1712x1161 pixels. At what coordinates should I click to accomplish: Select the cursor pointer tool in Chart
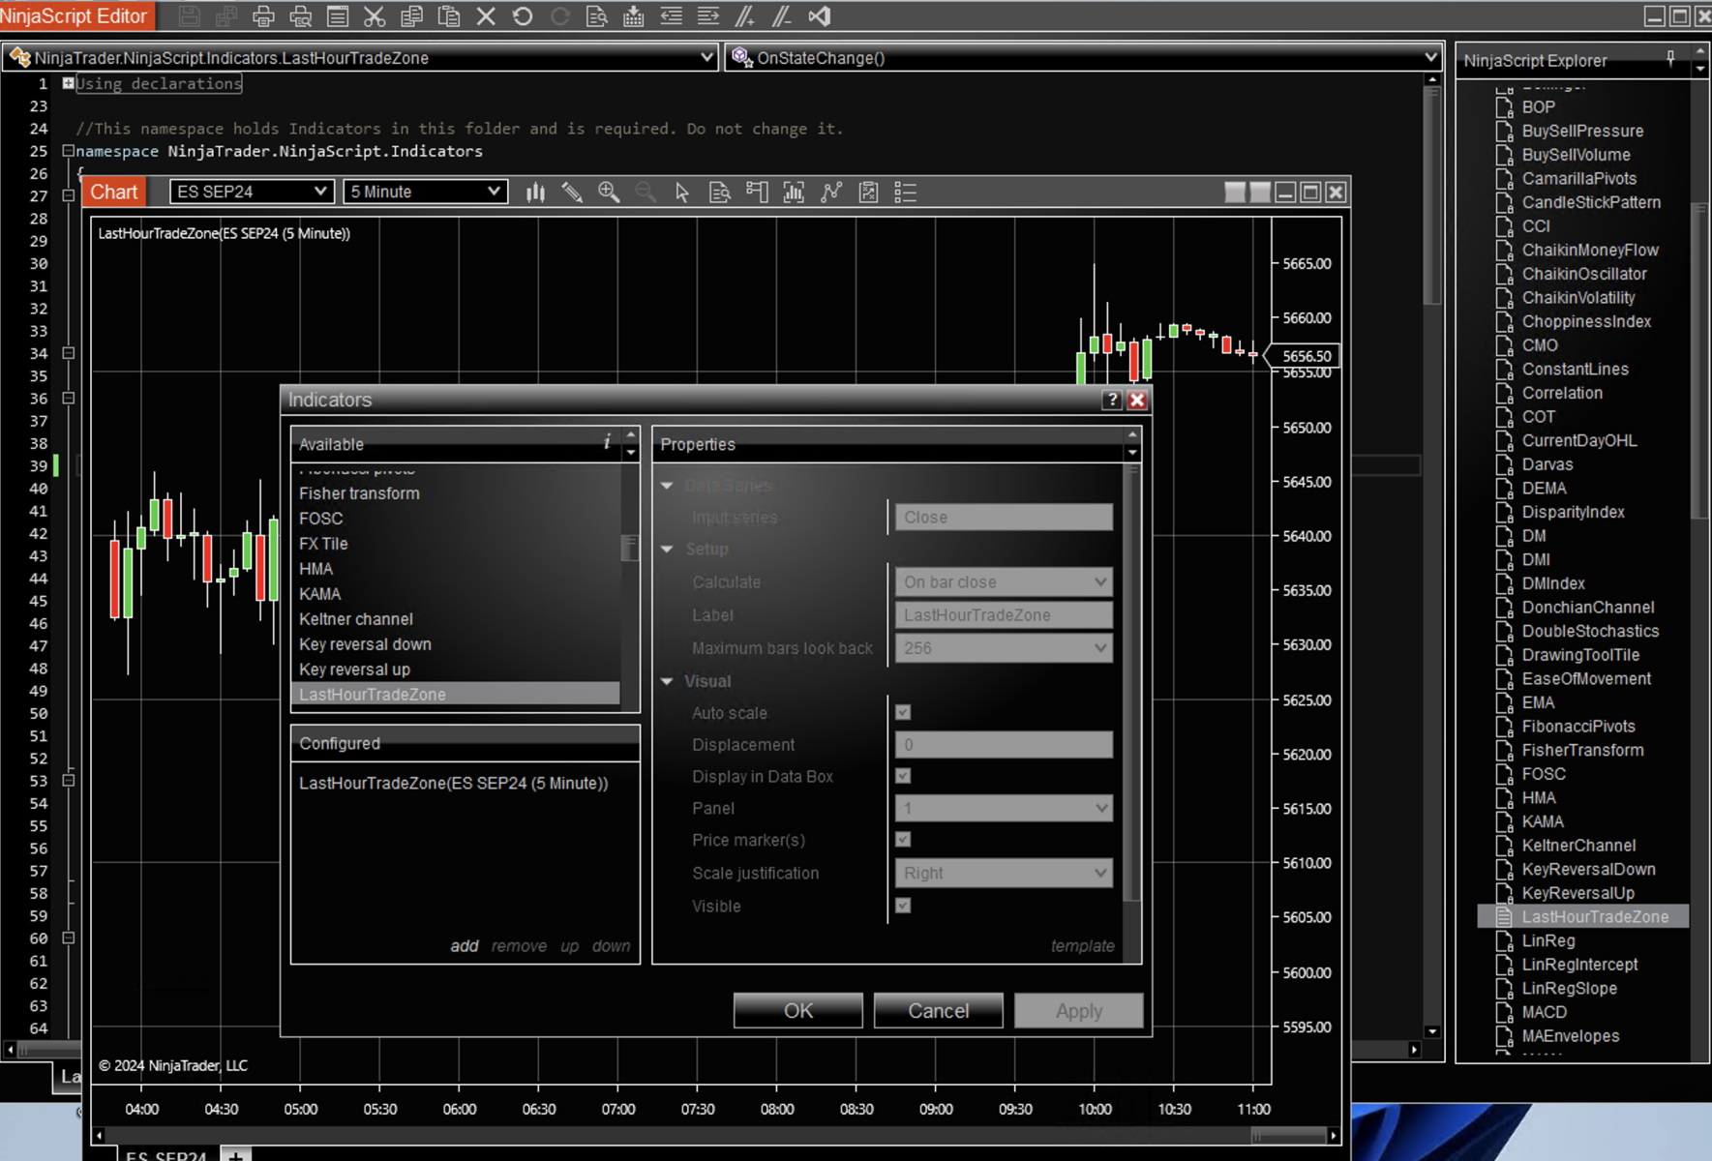click(x=682, y=193)
